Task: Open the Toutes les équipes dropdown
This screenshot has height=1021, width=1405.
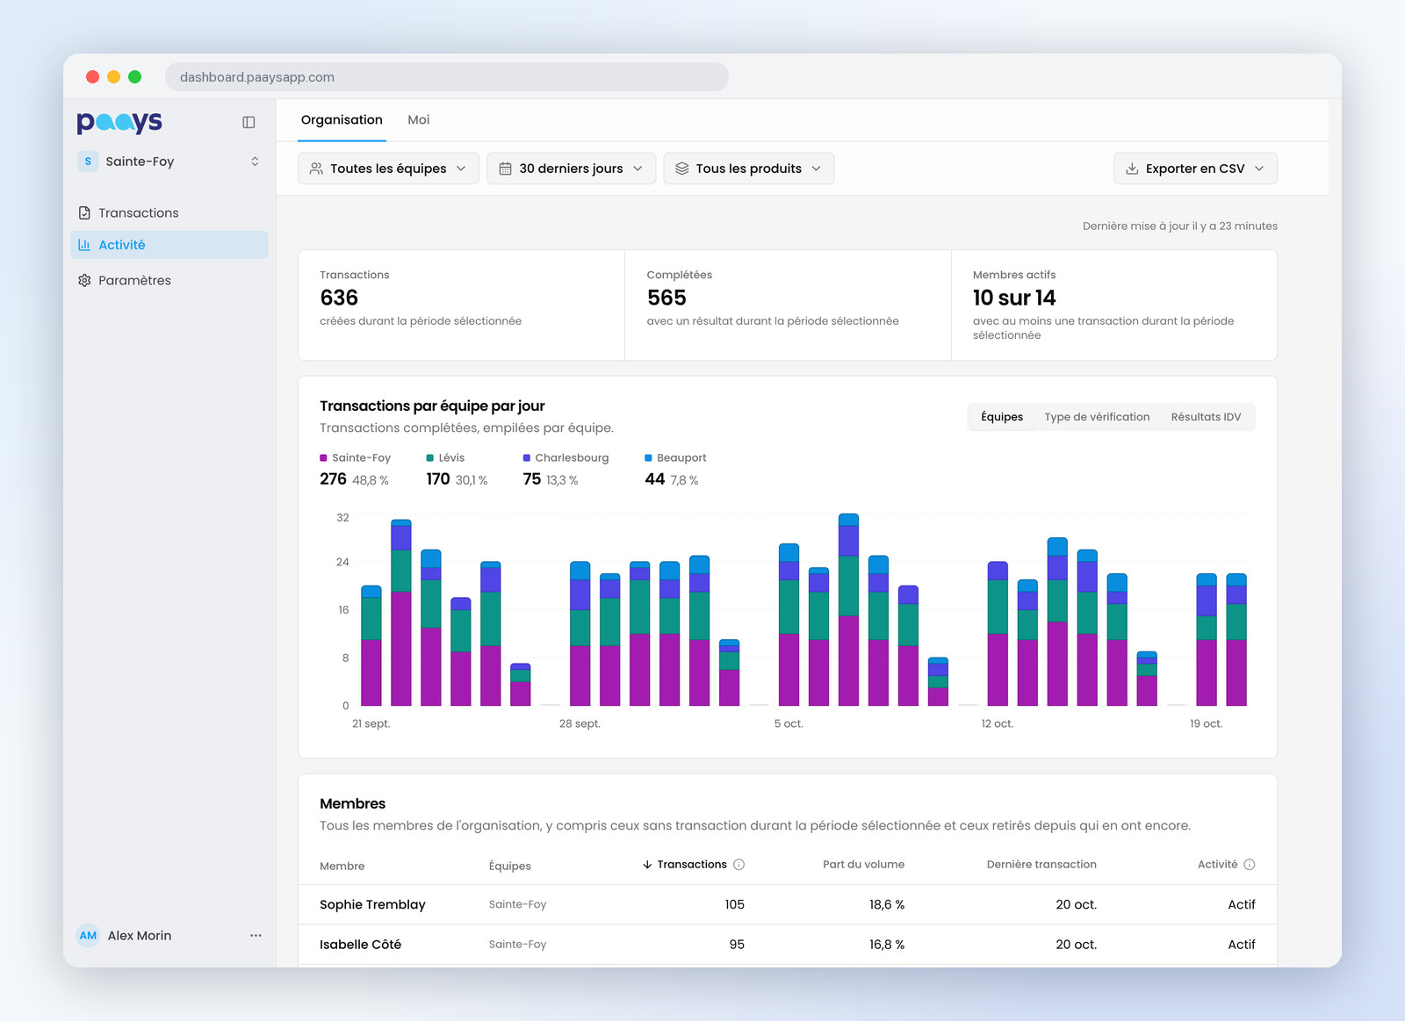Action: point(388,169)
